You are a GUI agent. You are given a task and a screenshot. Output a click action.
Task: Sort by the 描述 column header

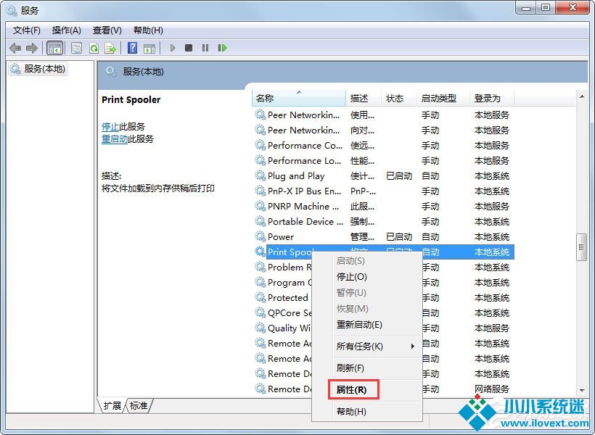363,98
